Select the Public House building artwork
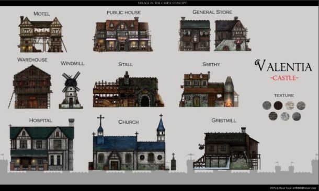 [x=123, y=34]
